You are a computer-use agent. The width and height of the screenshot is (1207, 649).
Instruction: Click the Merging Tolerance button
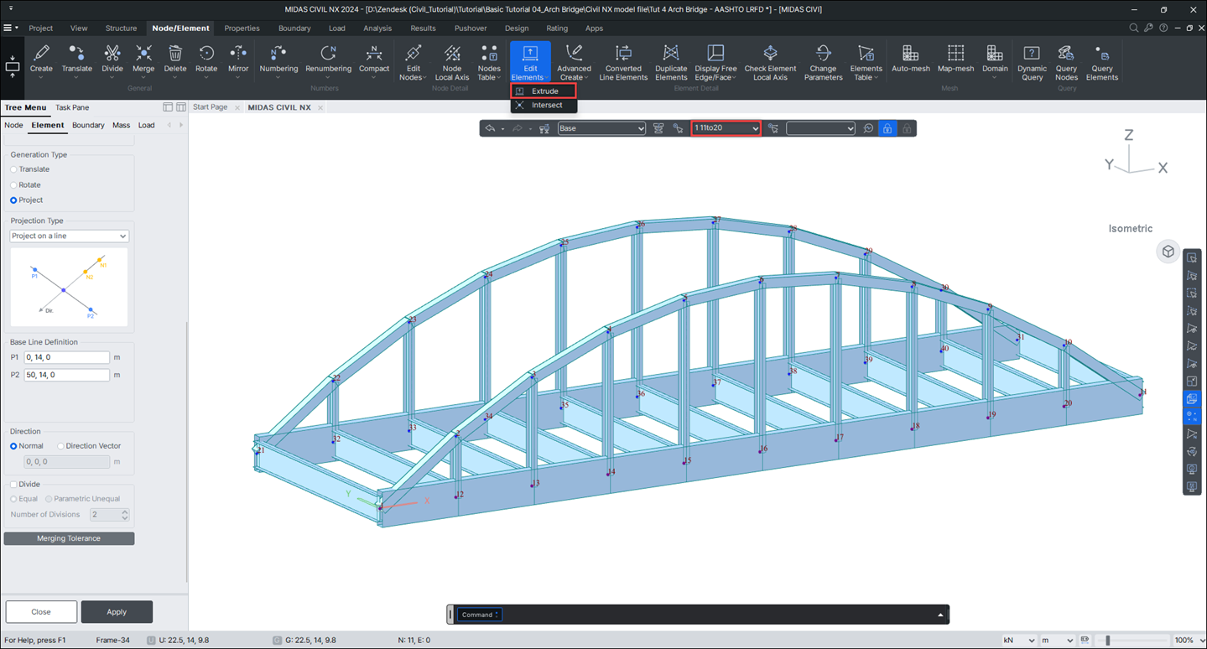pos(69,538)
